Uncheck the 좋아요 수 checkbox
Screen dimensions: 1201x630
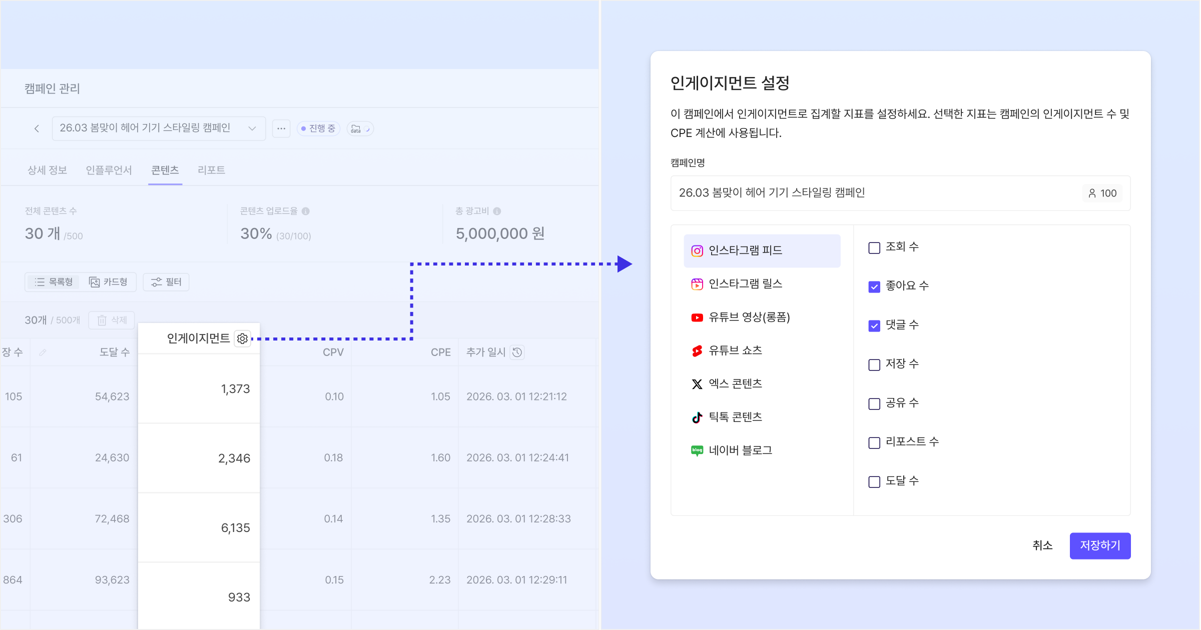coord(874,286)
